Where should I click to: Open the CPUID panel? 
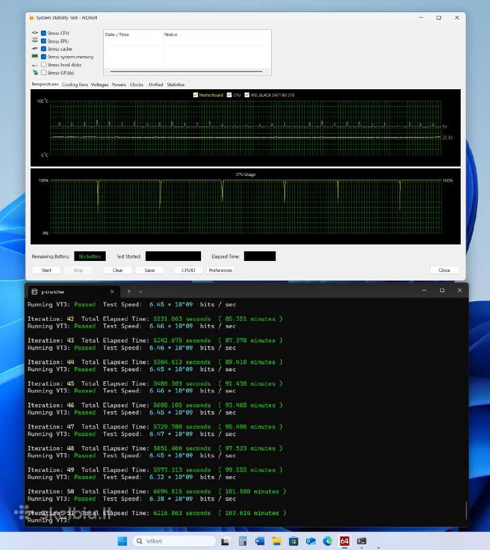tap(188, 270)
